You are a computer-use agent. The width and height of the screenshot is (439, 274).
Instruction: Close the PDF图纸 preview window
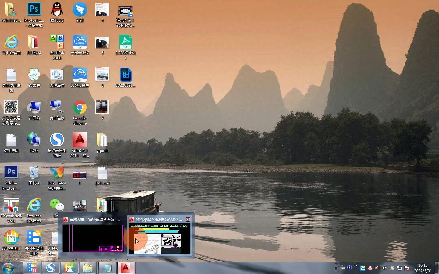click(188, 219)
